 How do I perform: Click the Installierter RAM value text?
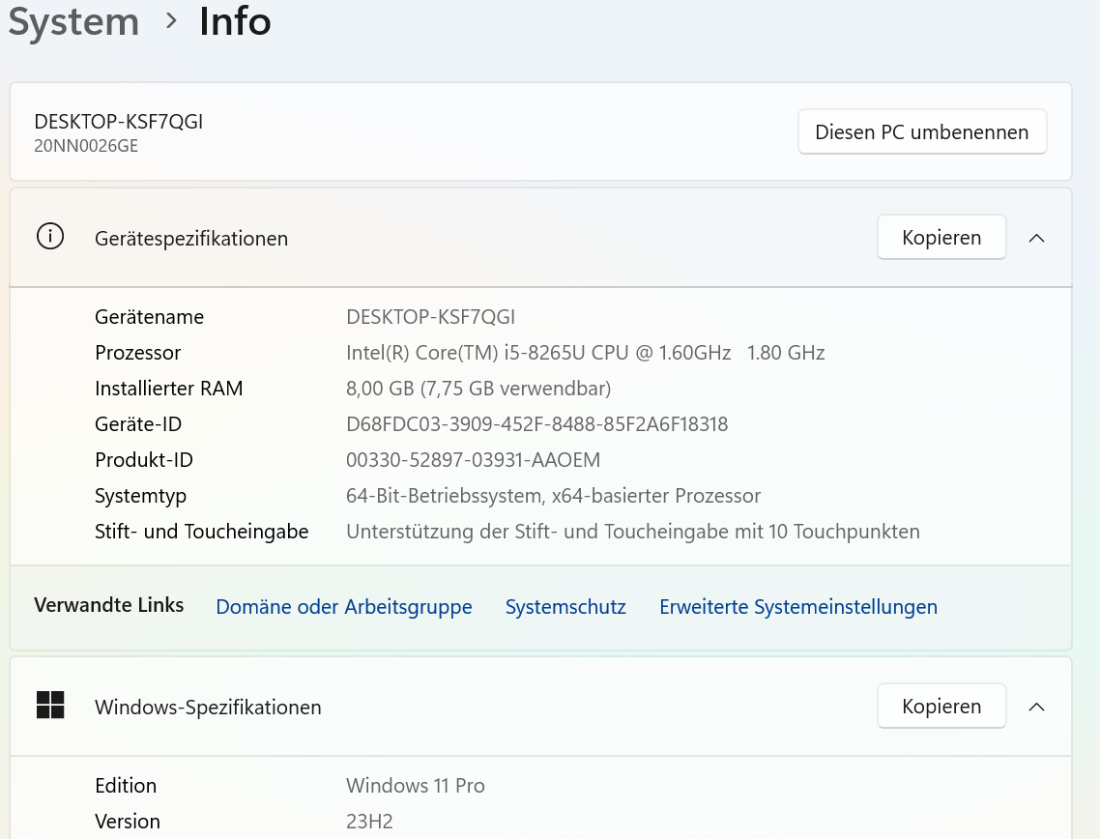(478, 388)
